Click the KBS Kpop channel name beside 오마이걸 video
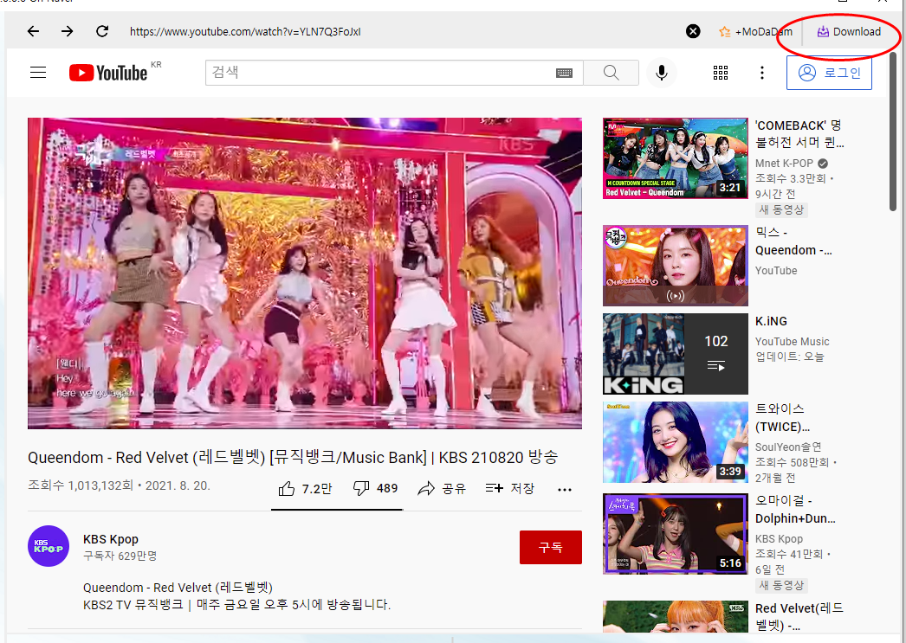 click(779, 538)
